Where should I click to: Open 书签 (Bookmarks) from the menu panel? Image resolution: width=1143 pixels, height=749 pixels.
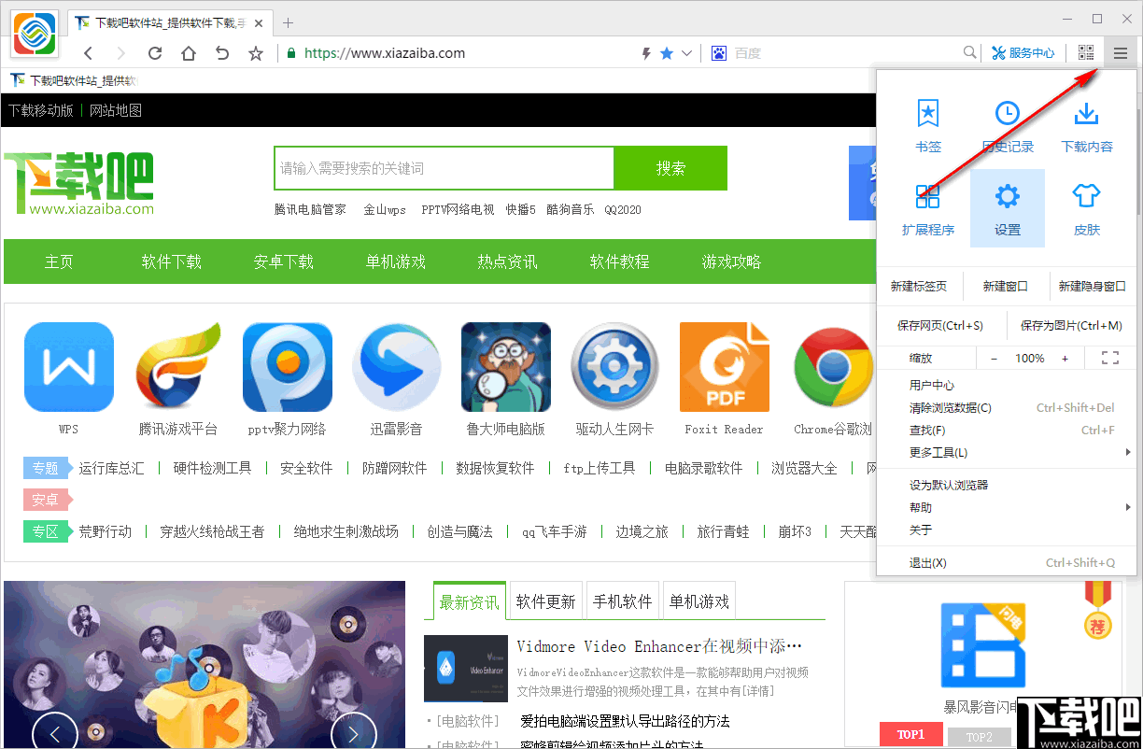pos(927,123)
